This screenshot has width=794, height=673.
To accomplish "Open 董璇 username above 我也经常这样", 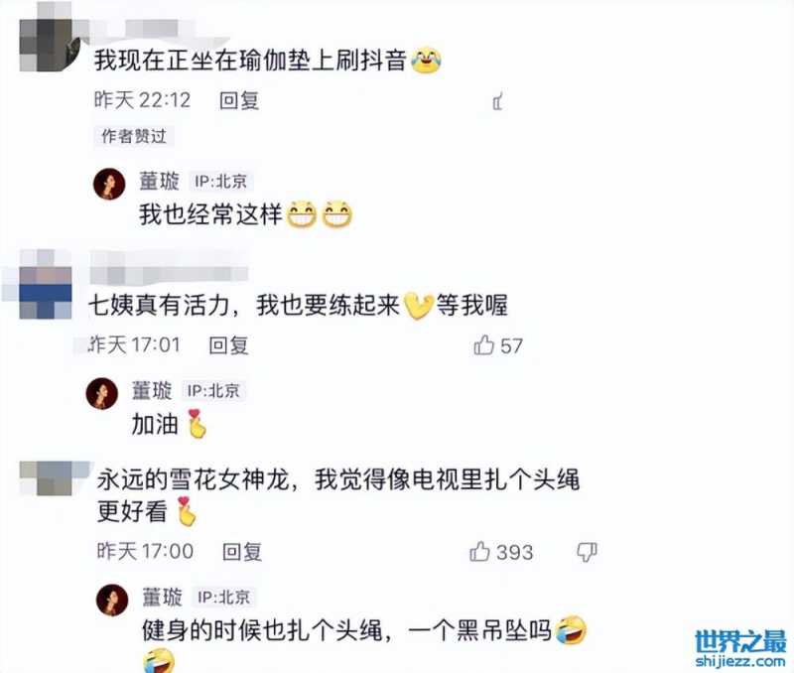I will click(x=160, y=181).
